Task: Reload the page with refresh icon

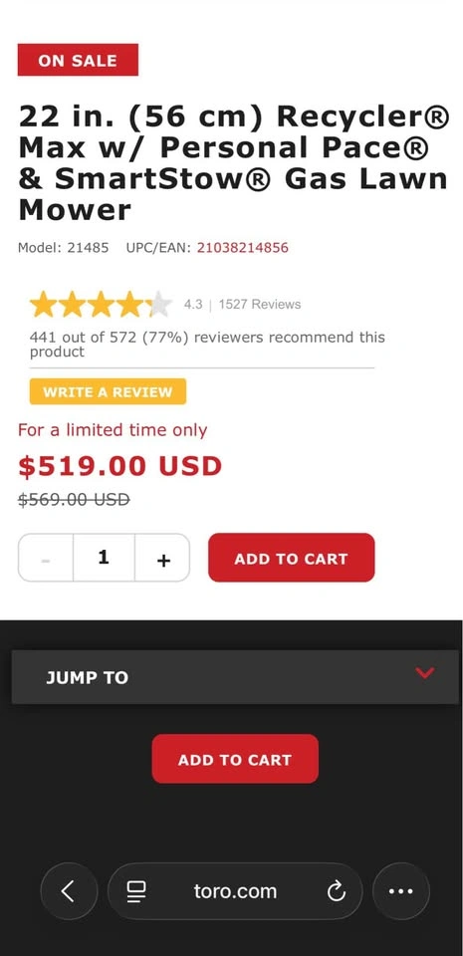Action: [336, 891]
